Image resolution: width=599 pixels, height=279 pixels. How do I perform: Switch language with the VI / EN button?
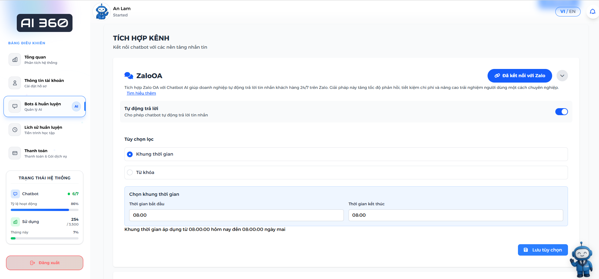568,12
